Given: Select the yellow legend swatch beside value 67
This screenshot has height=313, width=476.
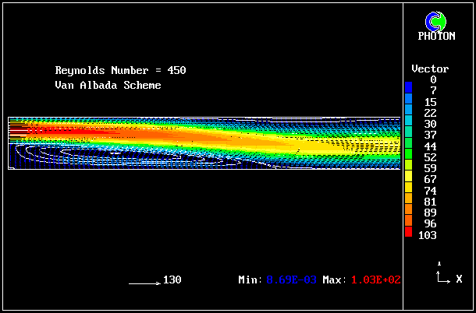Looking at the screenshot, I should pos(409,180).
